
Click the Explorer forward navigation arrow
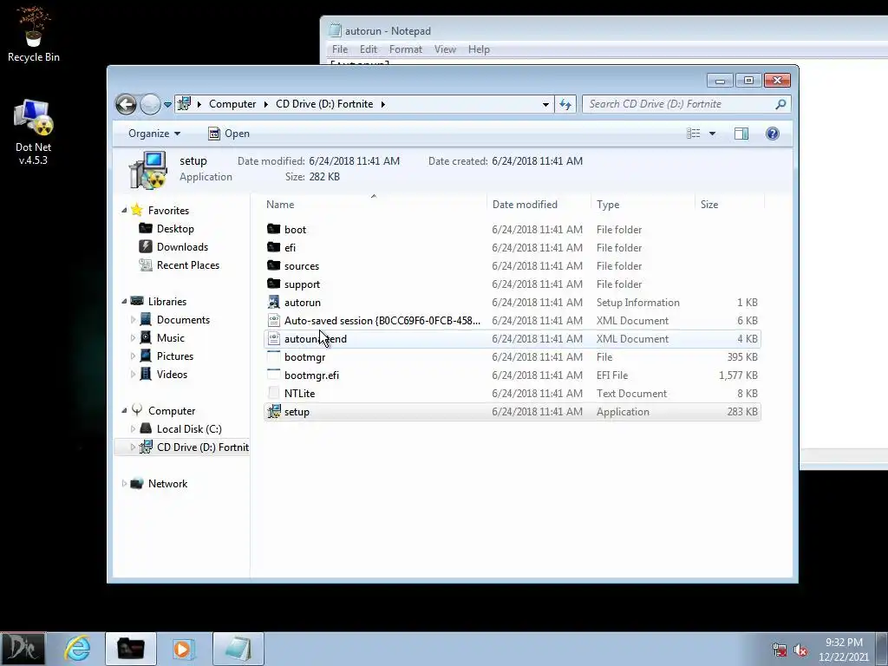coord(150,104)
